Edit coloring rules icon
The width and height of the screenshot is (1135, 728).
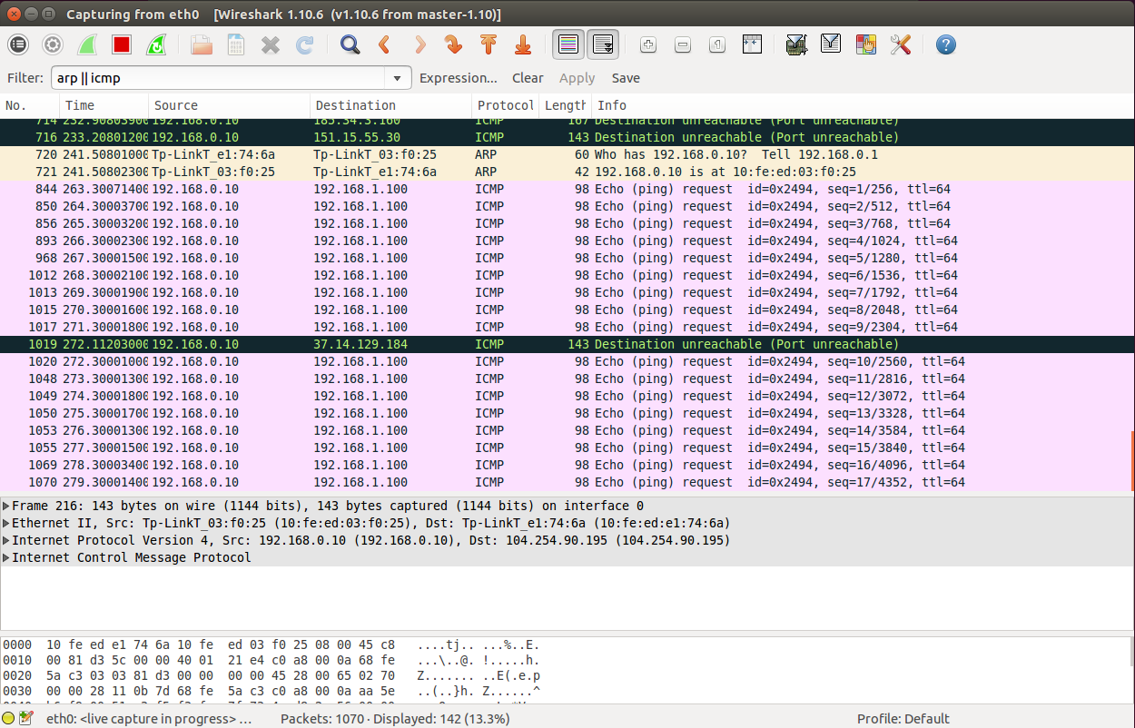coord(865,44)
